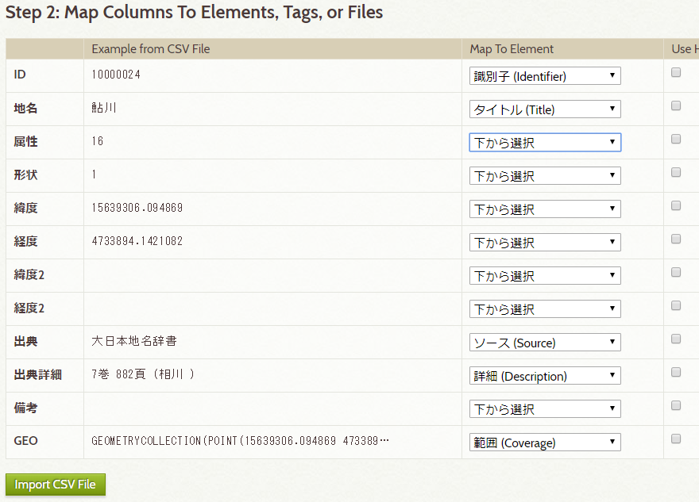Open the 範囲 (Coverage) dropdown for GEO
699x502 pixels.
coord(545,442)
